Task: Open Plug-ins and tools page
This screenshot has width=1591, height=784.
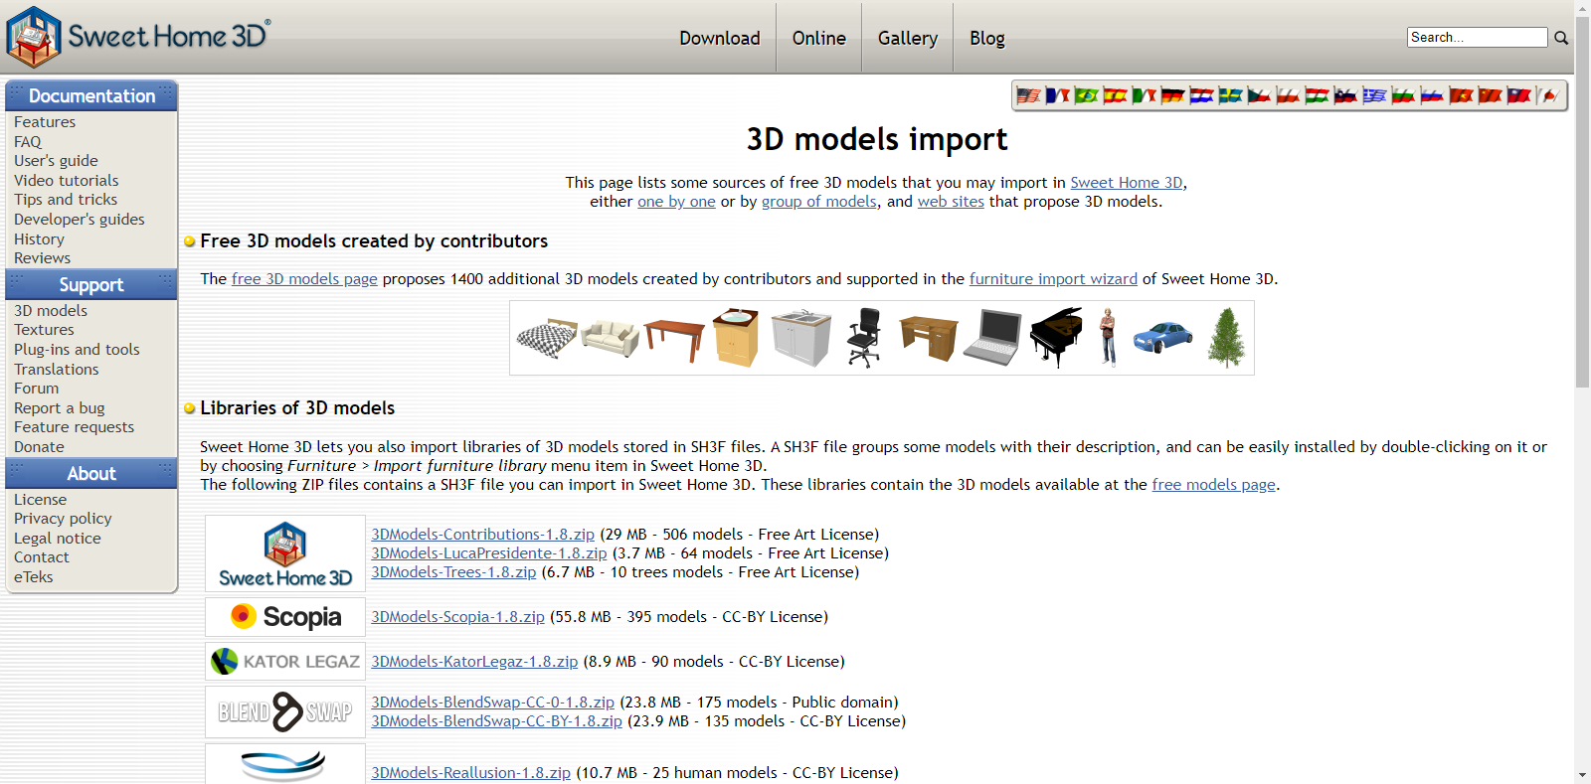Action: coord(77,350)
